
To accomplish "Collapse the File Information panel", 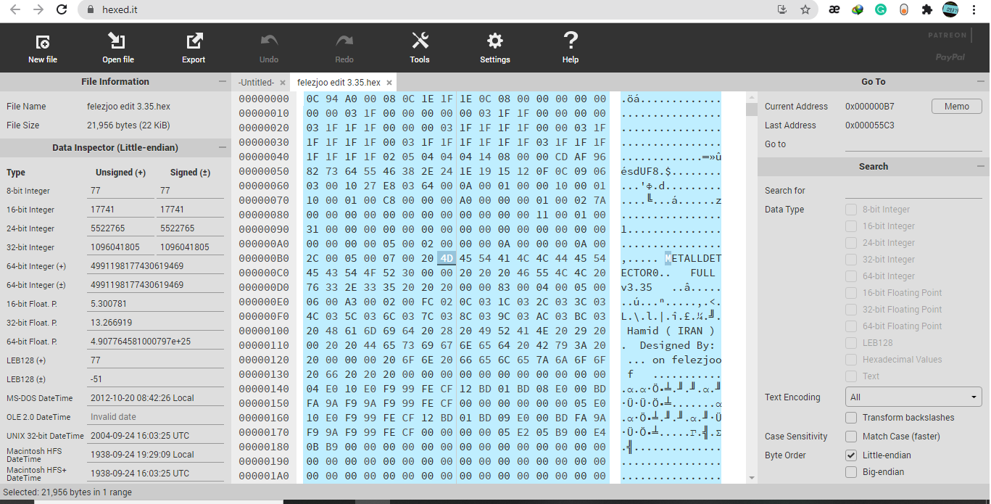I will (x=223, y=82).
